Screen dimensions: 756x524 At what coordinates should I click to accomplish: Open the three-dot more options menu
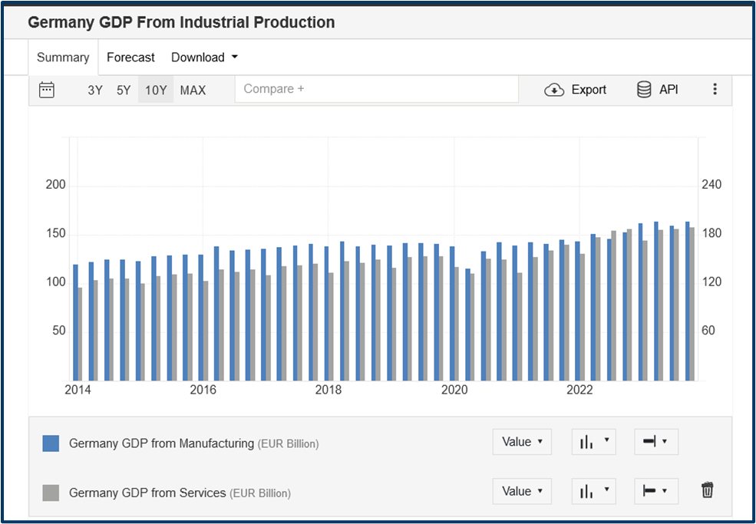(715, 90)
